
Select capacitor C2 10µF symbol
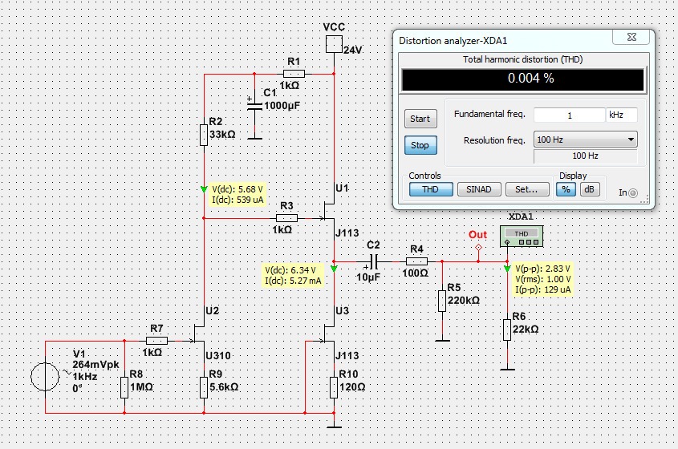pyautogui.click(x=375, y=261)
